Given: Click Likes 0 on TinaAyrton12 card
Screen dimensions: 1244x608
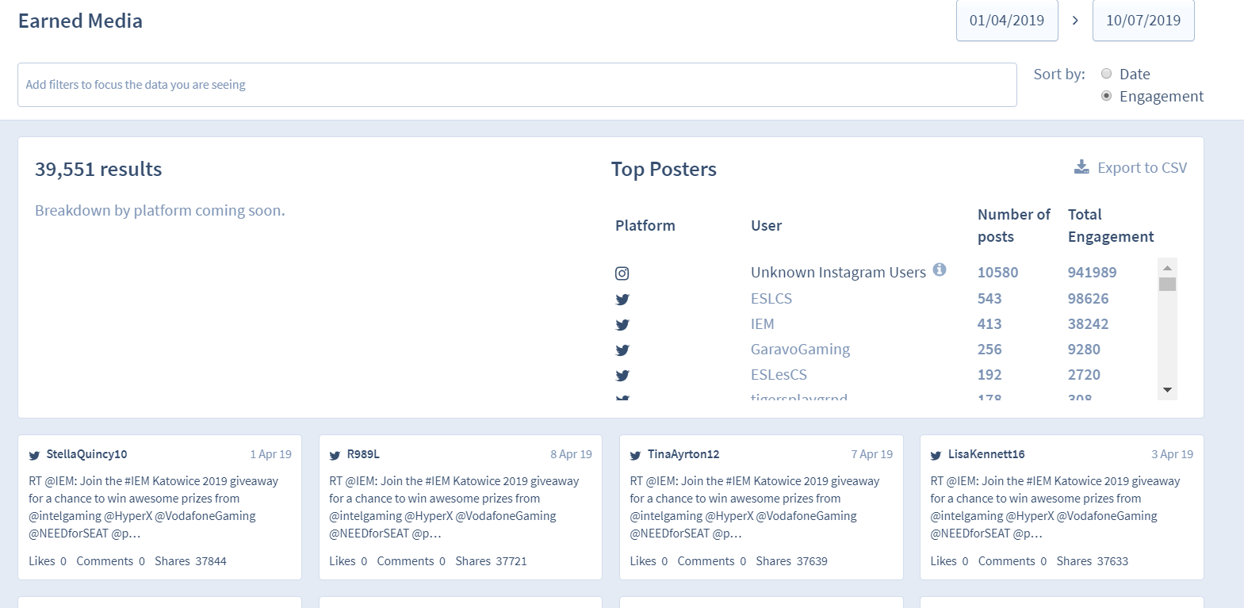Looking at the screenshot, I should pos(649,561).
